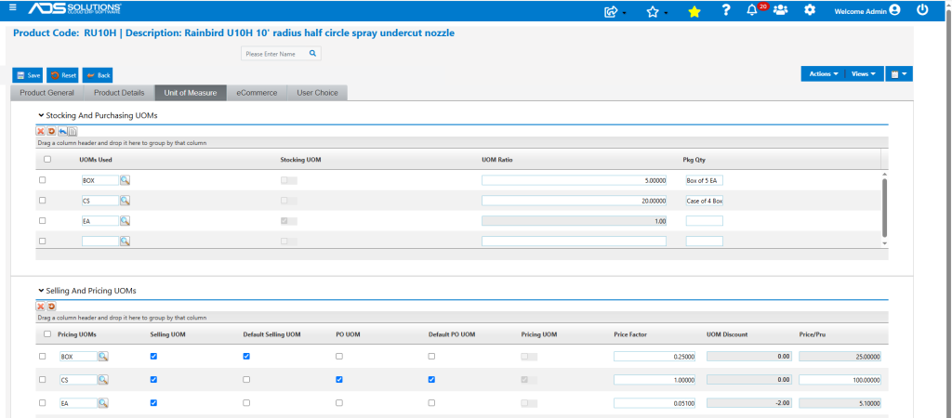Undo arrow icon in Stocking UOMs toolbar
This screenshot has width=952, height=418.
click(x=62, y=131)
